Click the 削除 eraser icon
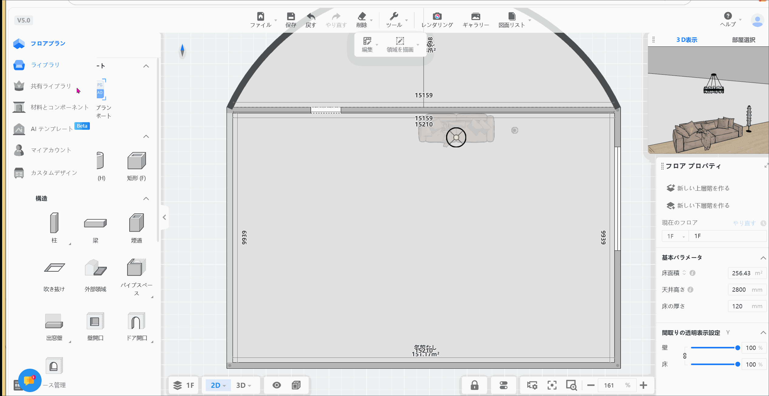Viewport: 769px width, 396px height. pos(362,16)
